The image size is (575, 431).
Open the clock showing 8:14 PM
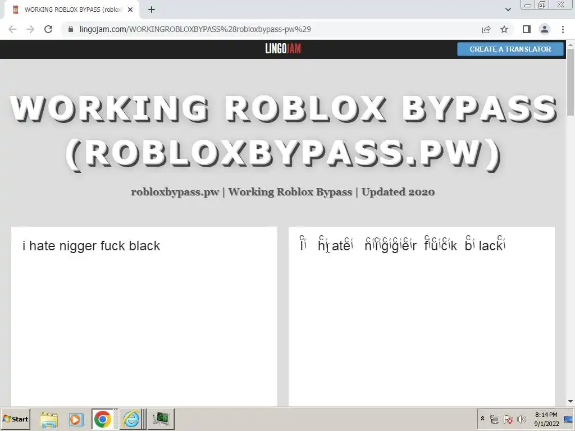546,419
